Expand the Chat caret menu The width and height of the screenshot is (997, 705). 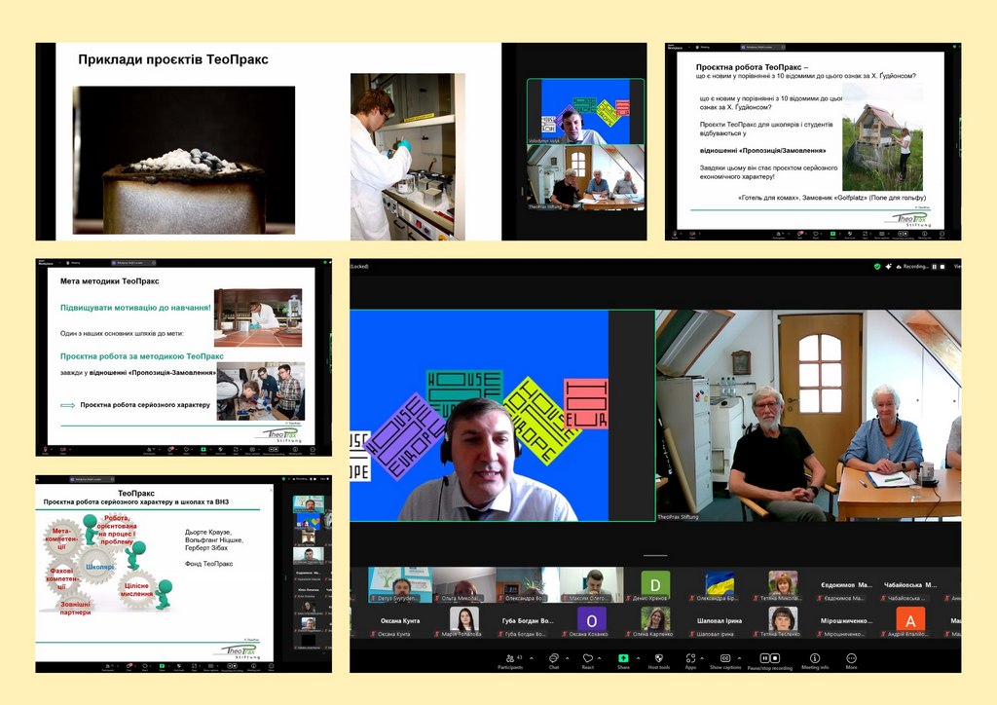(568, 658)
